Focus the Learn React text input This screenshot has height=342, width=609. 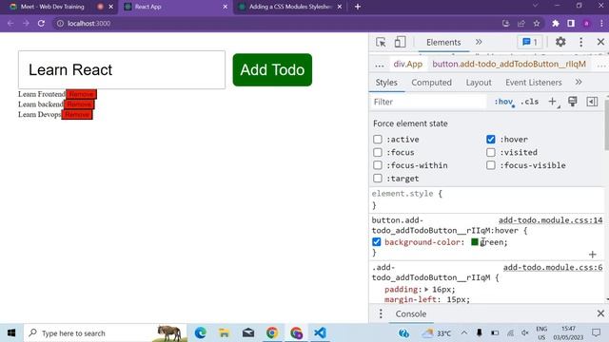122,69
